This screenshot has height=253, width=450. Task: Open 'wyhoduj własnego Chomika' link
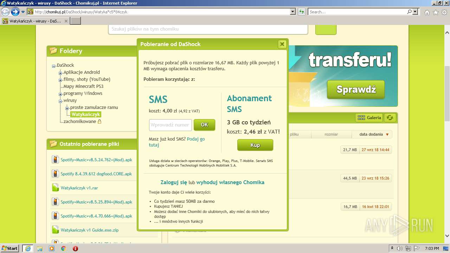[230, 182]
